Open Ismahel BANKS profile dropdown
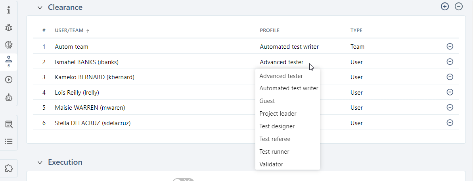The width and height of the screenshot is (473, 181). 282,62
